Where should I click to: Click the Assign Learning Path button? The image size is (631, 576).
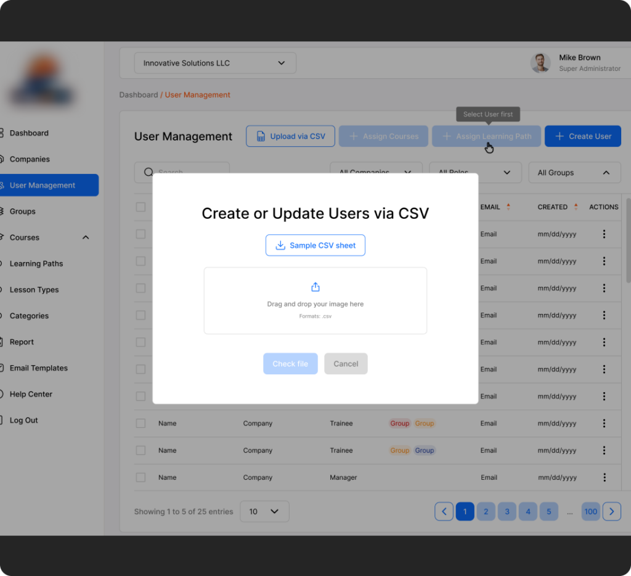pos(486,136)
